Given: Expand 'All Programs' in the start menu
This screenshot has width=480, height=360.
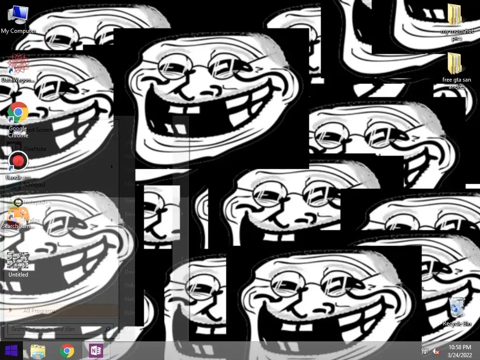Looking at the screenshot, I should click(x=61, y=310).
